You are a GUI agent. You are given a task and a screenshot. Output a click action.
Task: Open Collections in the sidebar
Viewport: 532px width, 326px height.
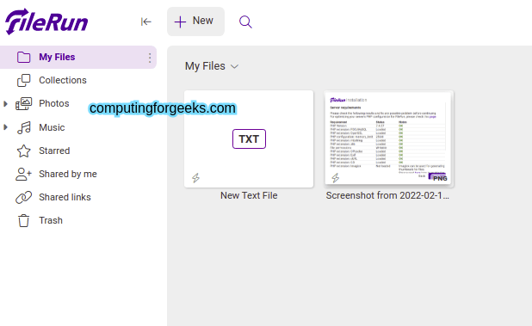pos(63,80)
